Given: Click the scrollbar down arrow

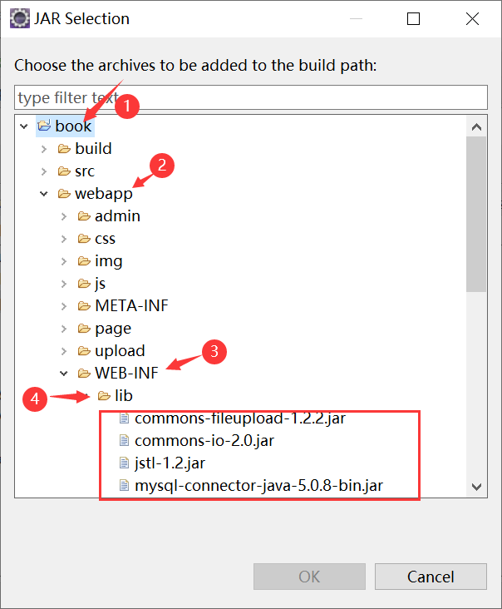Looking at the screenshot, I should tap(476, 486).
